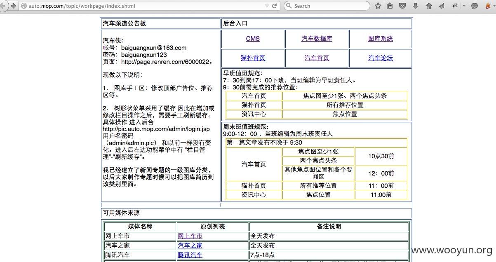Click the 11：00前 cell in 猫扑首页 row
This screenshot has width=496, height=262.
click(381, 186)
